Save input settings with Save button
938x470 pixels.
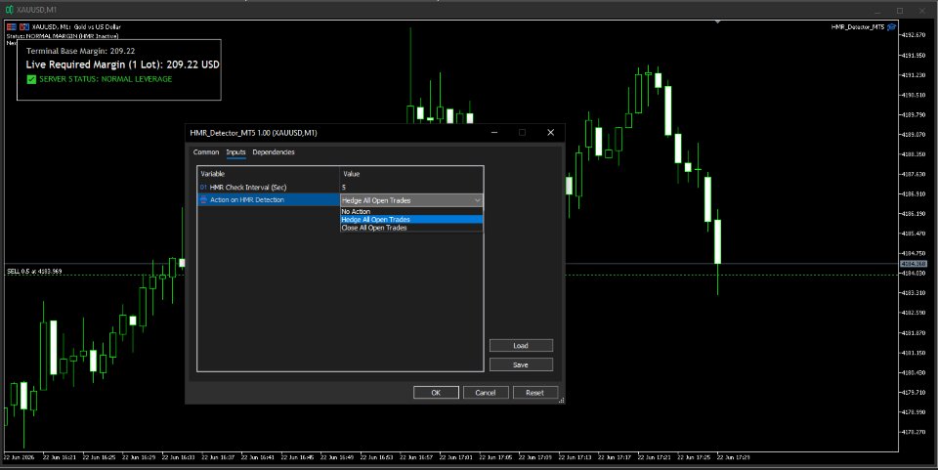521,364
